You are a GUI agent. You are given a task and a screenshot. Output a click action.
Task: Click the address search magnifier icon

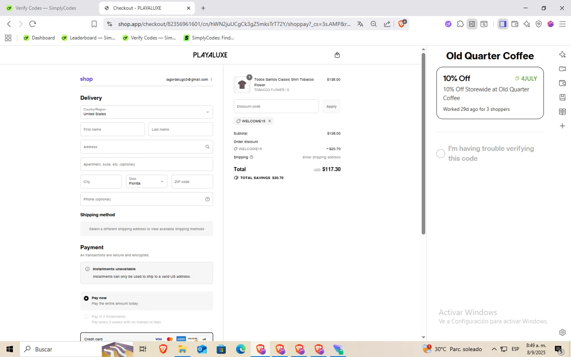point(207,147)
